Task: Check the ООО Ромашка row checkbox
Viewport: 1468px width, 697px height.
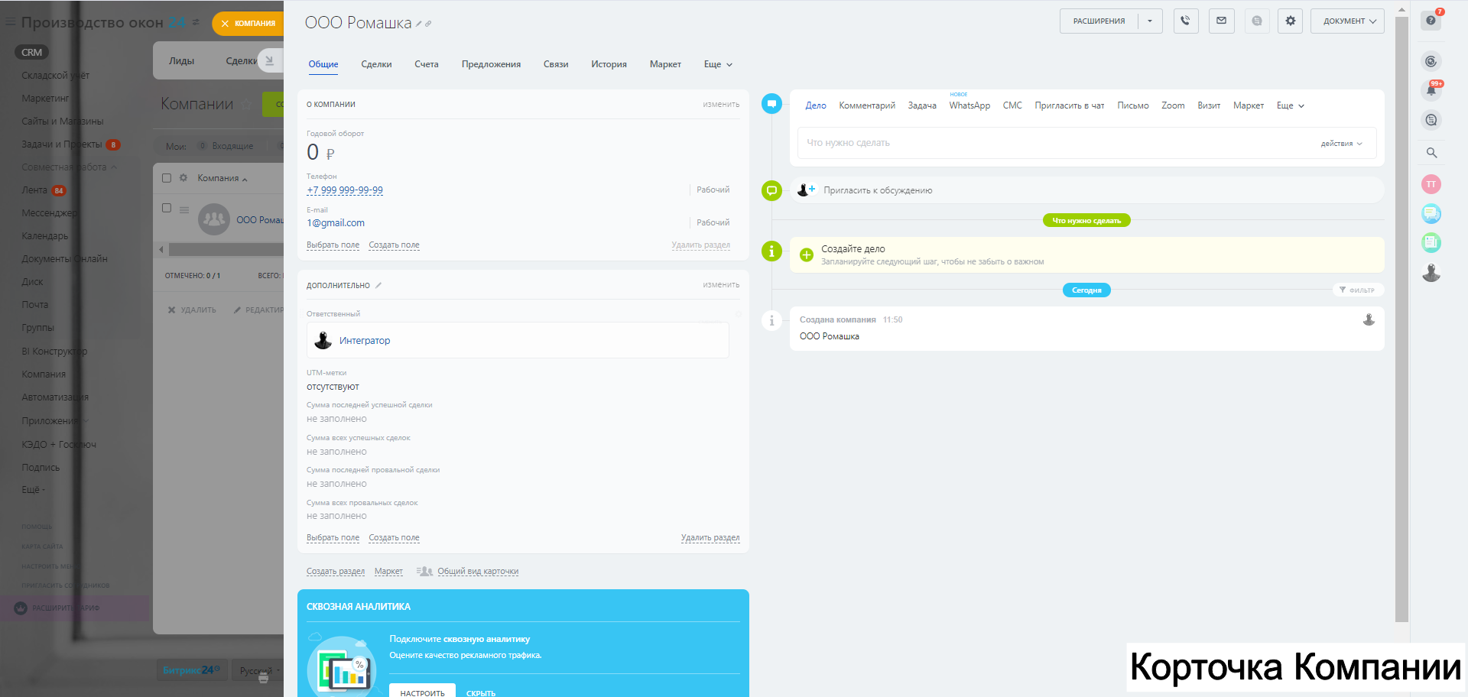Action: [167, 208]
